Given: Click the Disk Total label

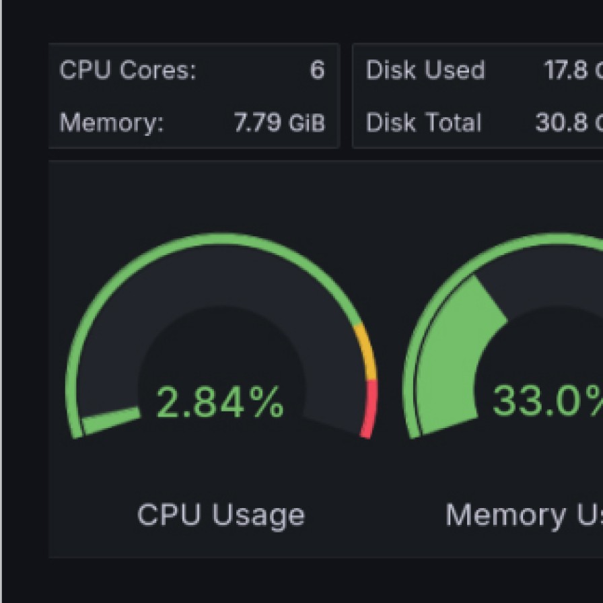Looking at the screenshot, I should [424, 123].
